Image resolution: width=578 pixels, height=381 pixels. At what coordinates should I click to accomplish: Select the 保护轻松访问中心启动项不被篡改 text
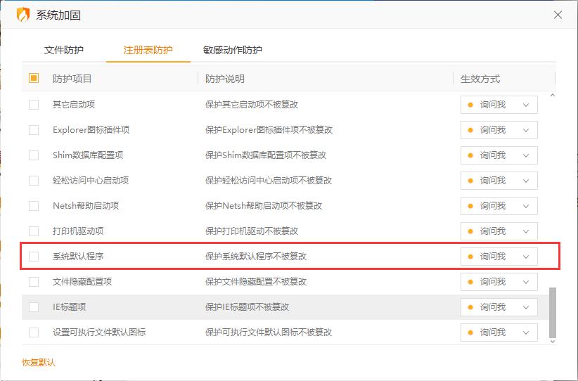pos(269,181)
